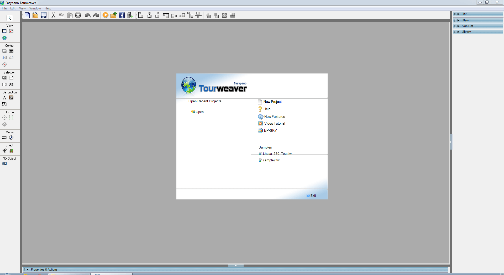Expand the List panel

[x=478, y=14]
